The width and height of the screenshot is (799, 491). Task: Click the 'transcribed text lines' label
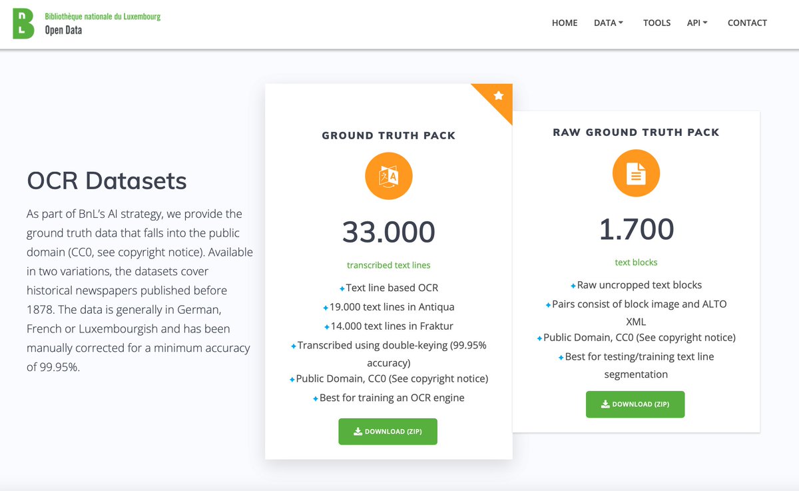[389, 265]
